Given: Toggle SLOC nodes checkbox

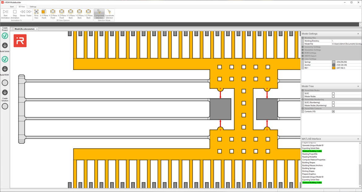Looking at the screenshot, I should [333, 94].
